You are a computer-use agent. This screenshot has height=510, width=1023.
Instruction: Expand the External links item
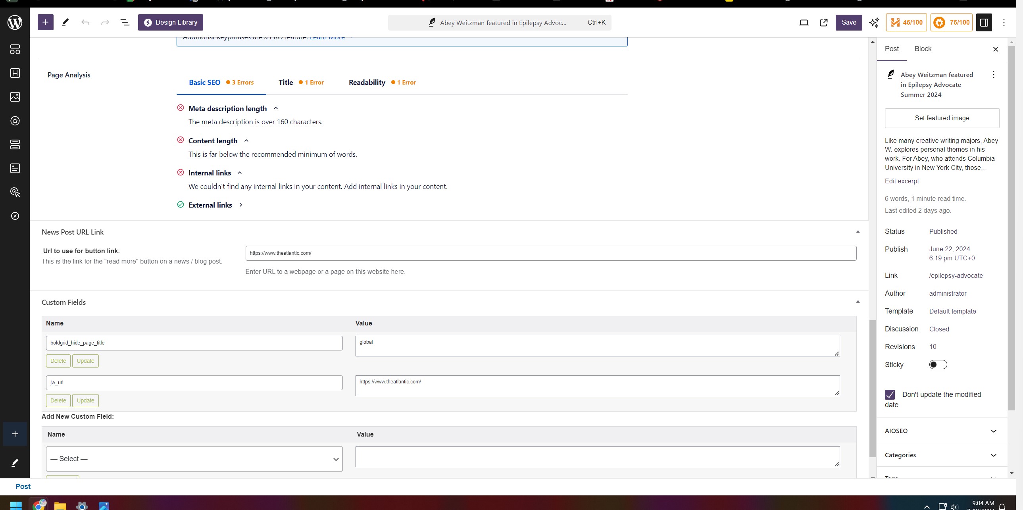[x=240, y=205]
